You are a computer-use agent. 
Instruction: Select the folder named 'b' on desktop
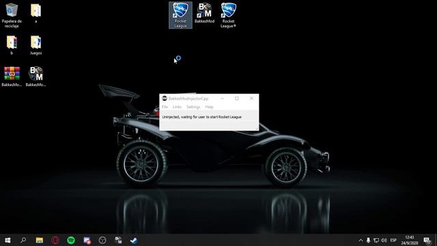(x=12, y=44)
